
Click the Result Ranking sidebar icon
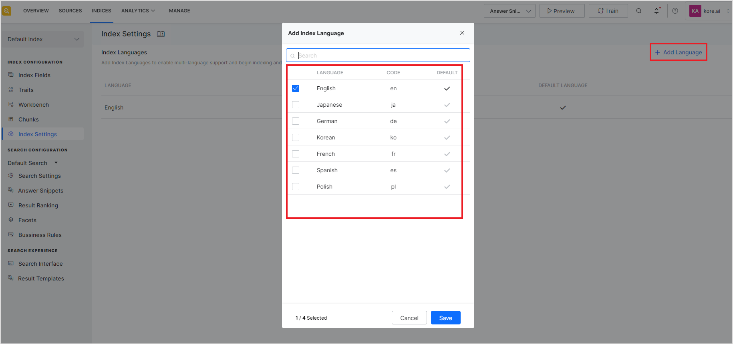point(11,205)
